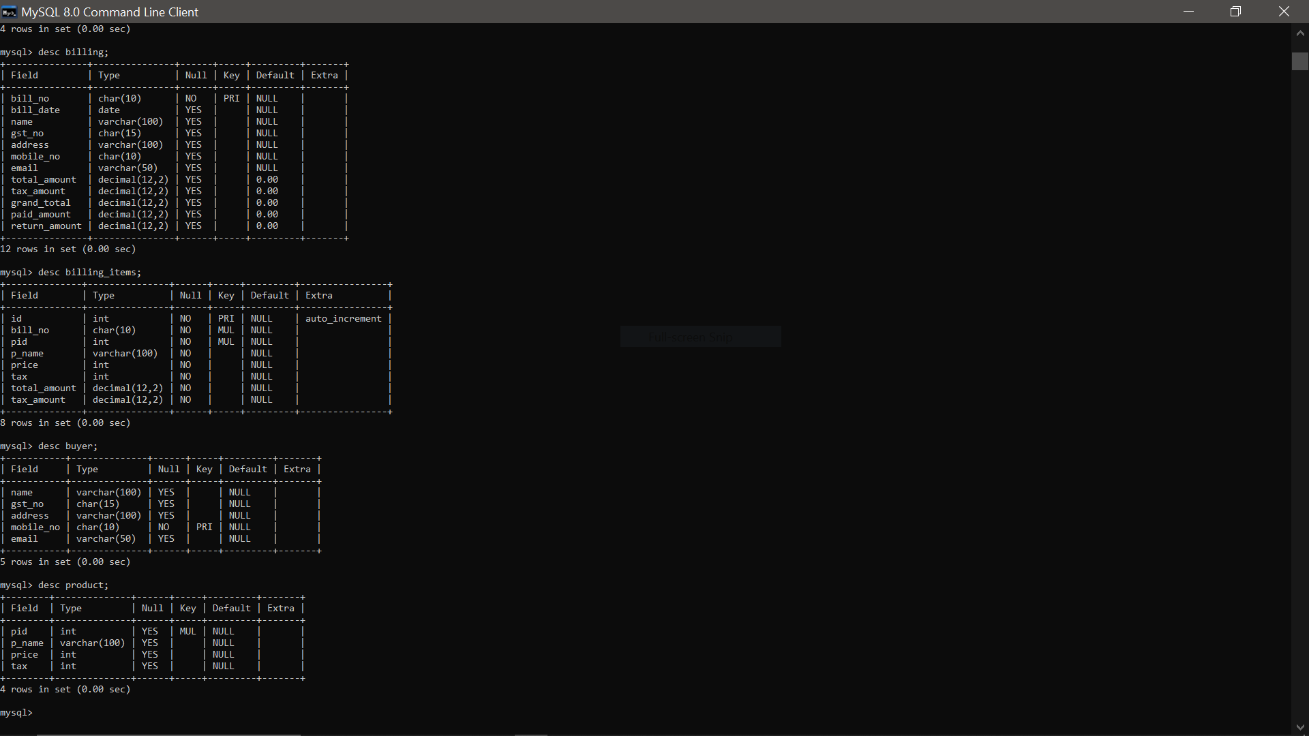The image size is (1309, 736).
Task: Click the mysql> prompt at the bottom
Action: click(x=16, y=712)
